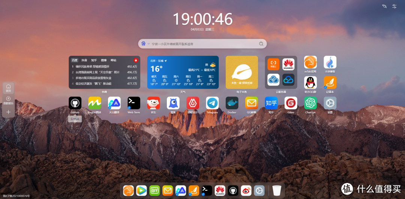Open the hot search item ranked 4, 477.7万
This screenshot has width=405, height=199.
pyautogui.click(x=104, y=83)
